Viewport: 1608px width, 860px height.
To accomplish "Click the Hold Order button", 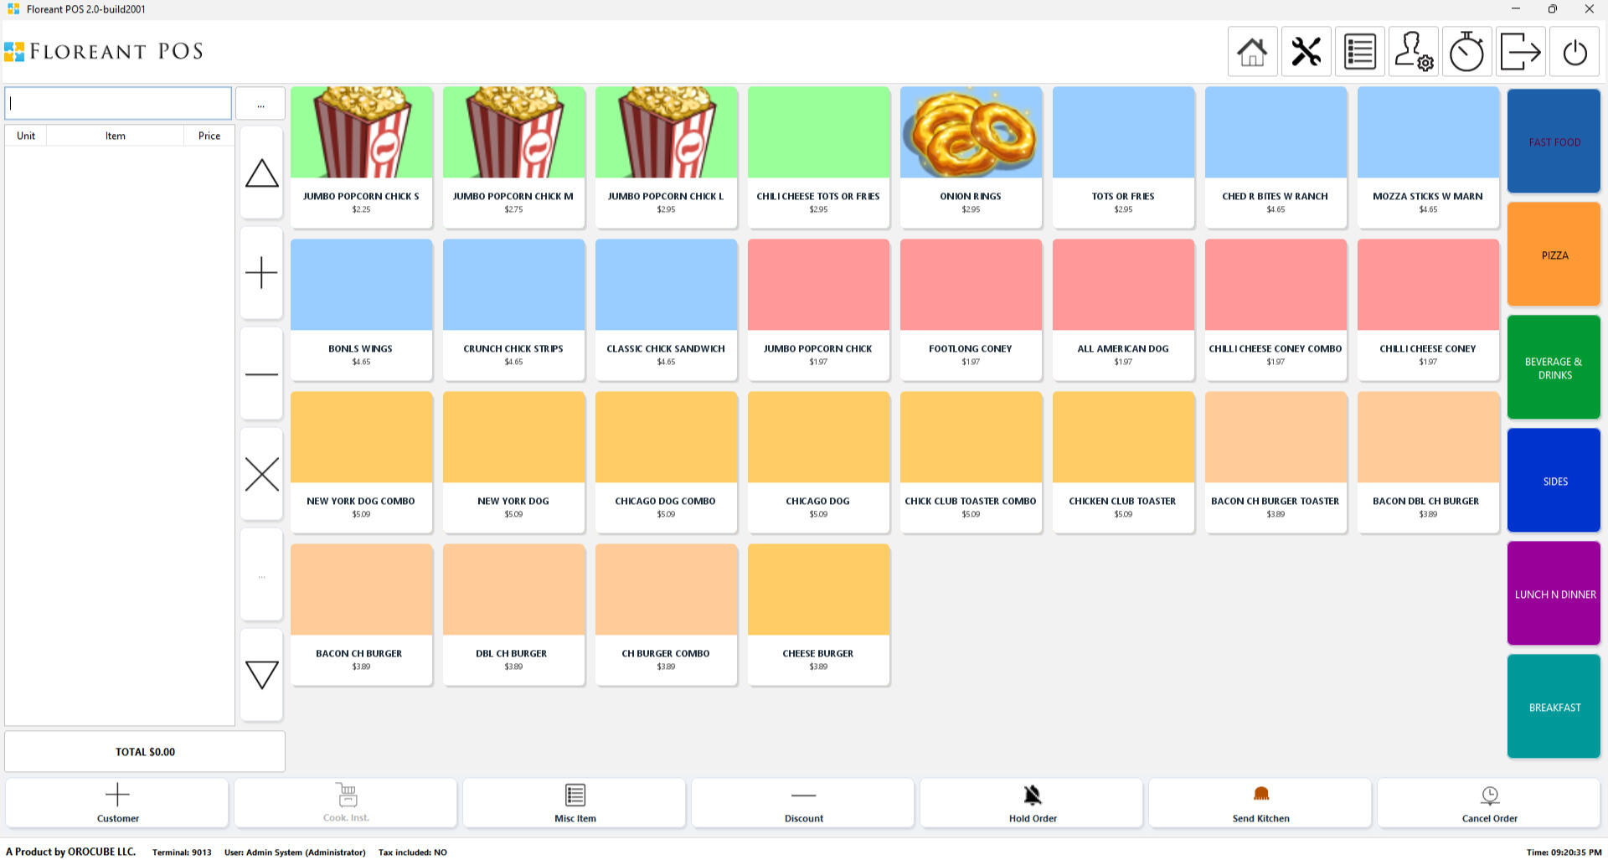I will pyautogui.click(x=1032, y=803).
